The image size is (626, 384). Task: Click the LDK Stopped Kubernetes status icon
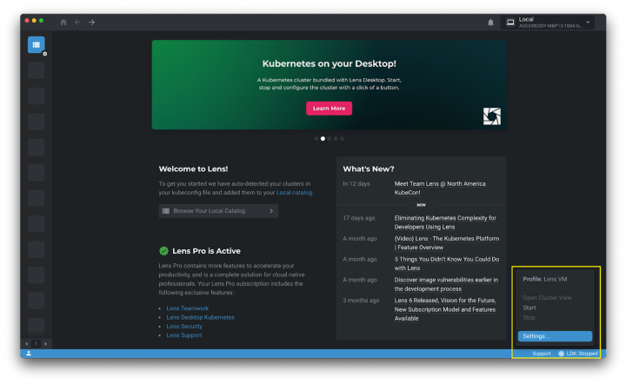coord(562,354)
